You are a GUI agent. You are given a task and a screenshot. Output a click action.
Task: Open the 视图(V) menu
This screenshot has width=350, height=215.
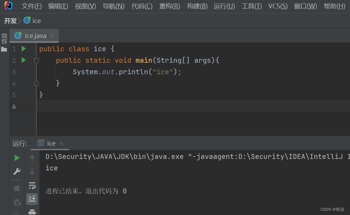pyautogui.click(x=85, y=6)
